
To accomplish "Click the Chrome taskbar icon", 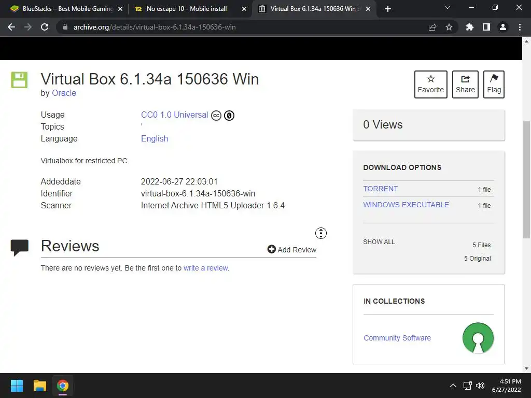I will [x=63, y=386].
